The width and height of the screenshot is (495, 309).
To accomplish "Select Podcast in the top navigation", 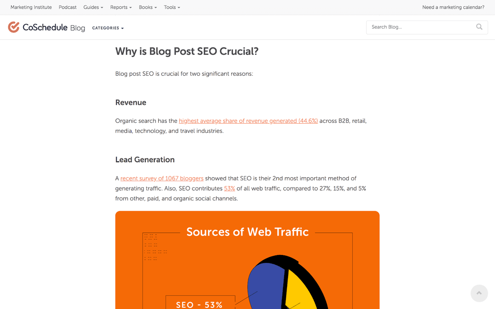I will tap(67, 7).
